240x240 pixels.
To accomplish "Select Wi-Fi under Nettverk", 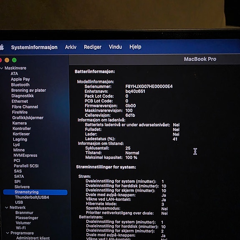I will 21,228.
